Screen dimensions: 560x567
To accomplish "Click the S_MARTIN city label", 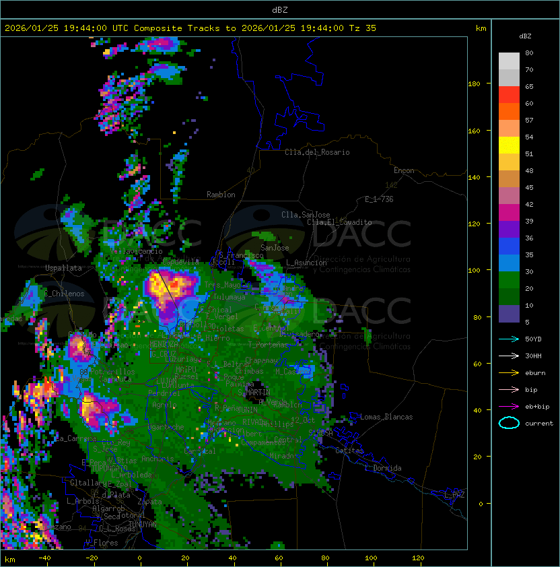I will tap(254, 393).
